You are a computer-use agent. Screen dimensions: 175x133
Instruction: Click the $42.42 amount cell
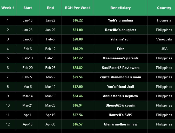[x=78, y=58]
